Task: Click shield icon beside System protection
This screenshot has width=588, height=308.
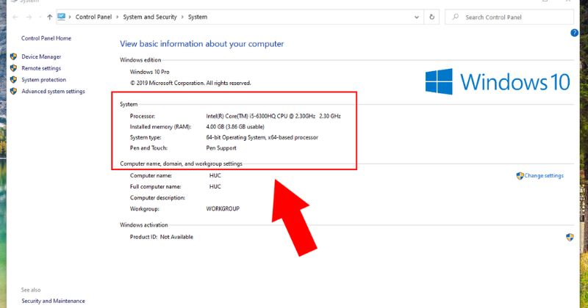Action: [13, 80]
